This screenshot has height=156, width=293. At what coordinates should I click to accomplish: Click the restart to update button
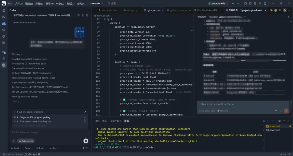pyautogui.click(x=218, y=4)
